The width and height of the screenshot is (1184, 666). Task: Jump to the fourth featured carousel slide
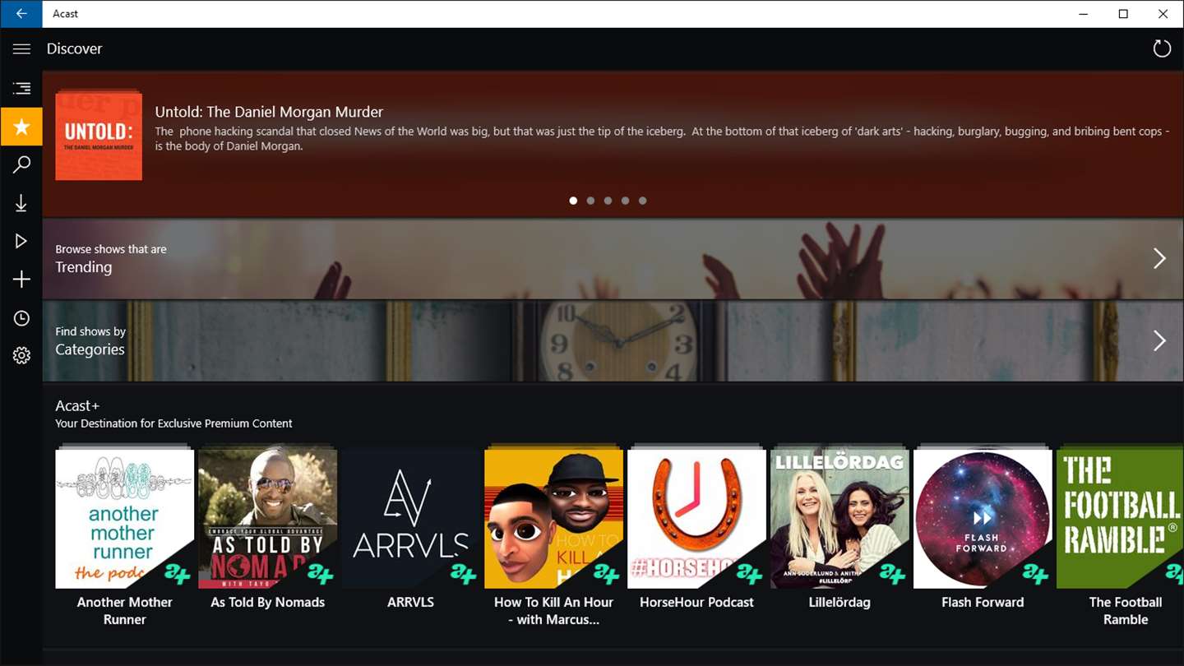[625, 201]
